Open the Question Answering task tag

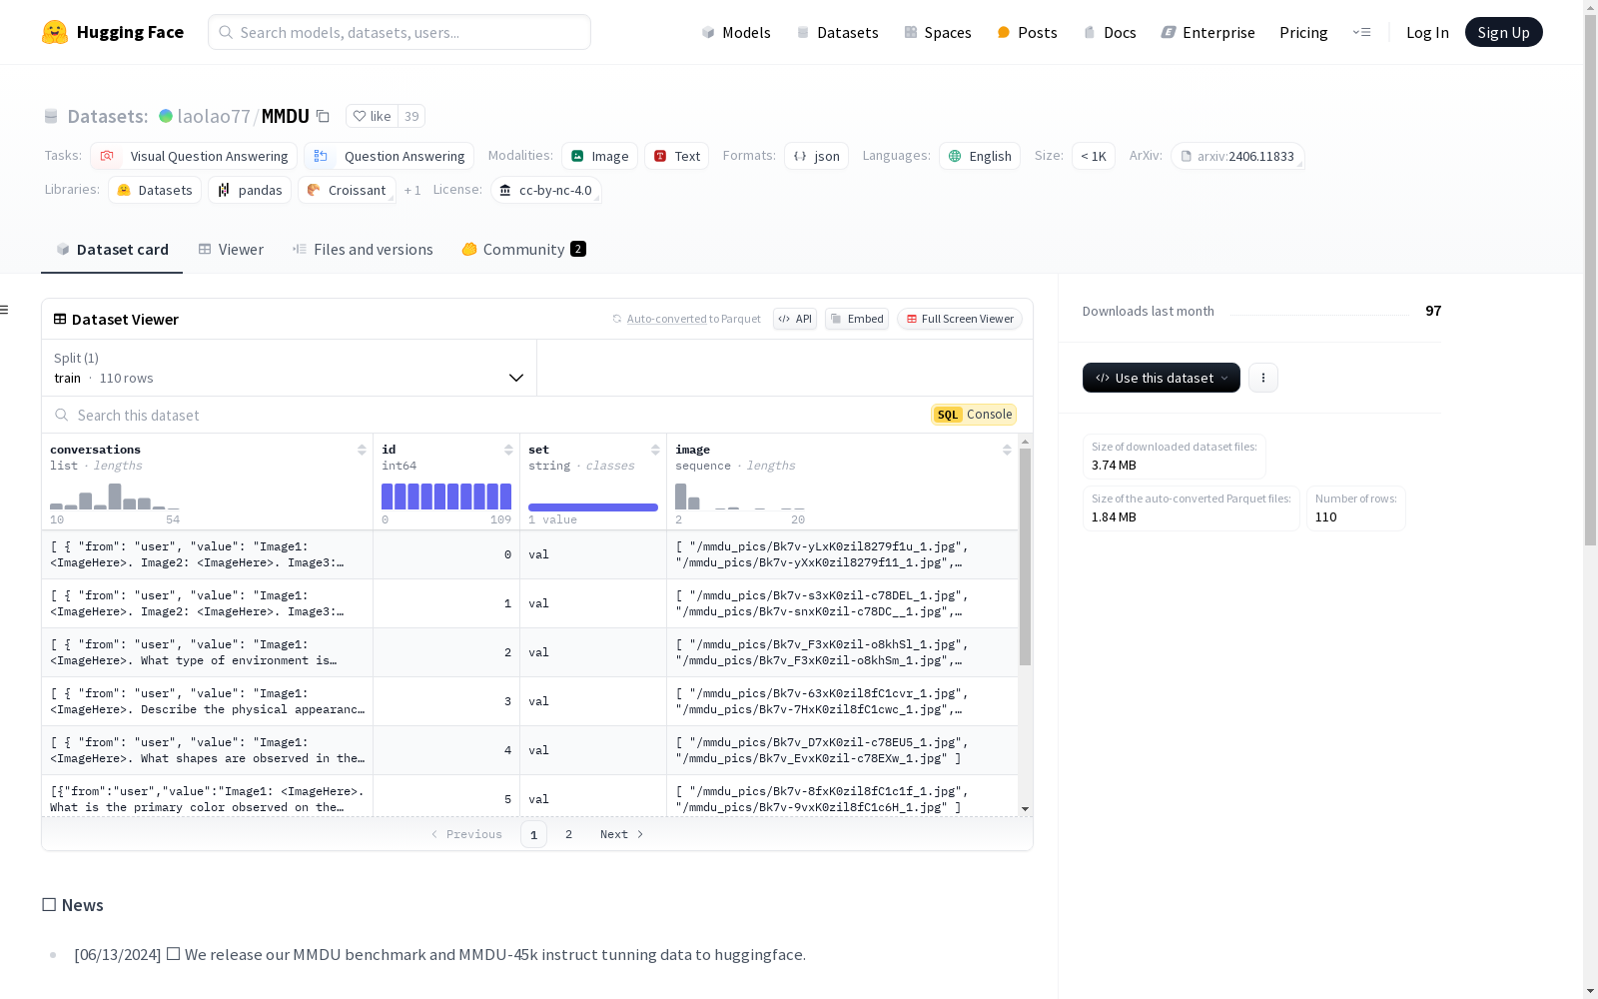pos(389,156)
